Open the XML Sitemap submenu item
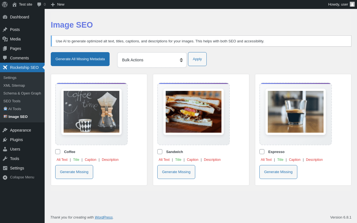357x223 pixels. 14,85
